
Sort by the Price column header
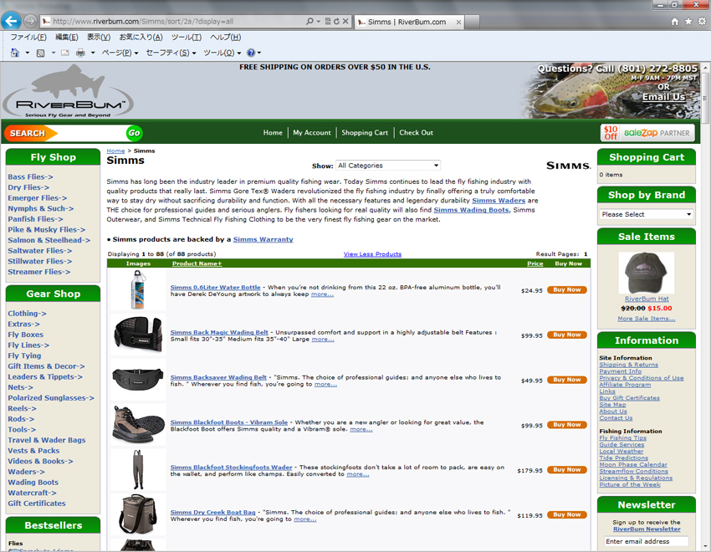coord(535,263)
